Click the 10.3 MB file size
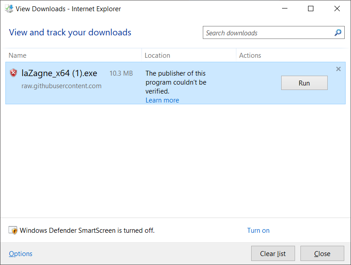The height and width of the screenshot is (265, 351). pyautogui.click(x=121, y=73)
